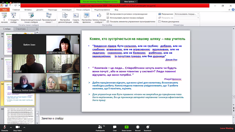Click Leave Meeting

(227, 128)
